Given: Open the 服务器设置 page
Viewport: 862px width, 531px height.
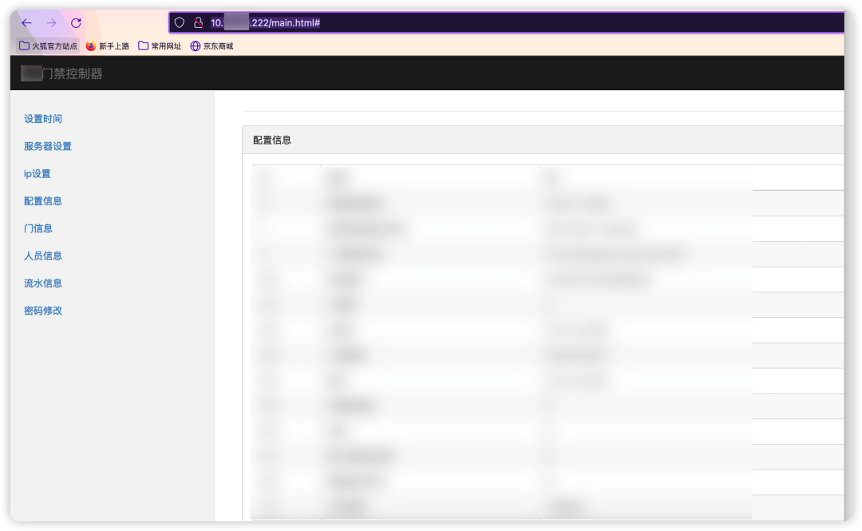Looking at the screenshot, I should click(x=48, y=146).
